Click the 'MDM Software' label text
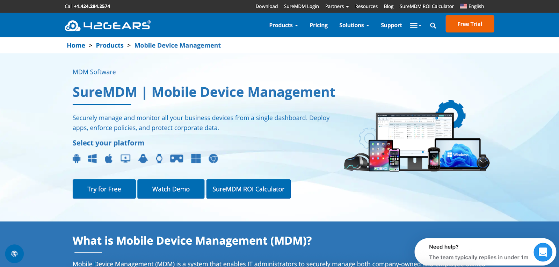The image size is (559, 267). [x=94, y=72]
